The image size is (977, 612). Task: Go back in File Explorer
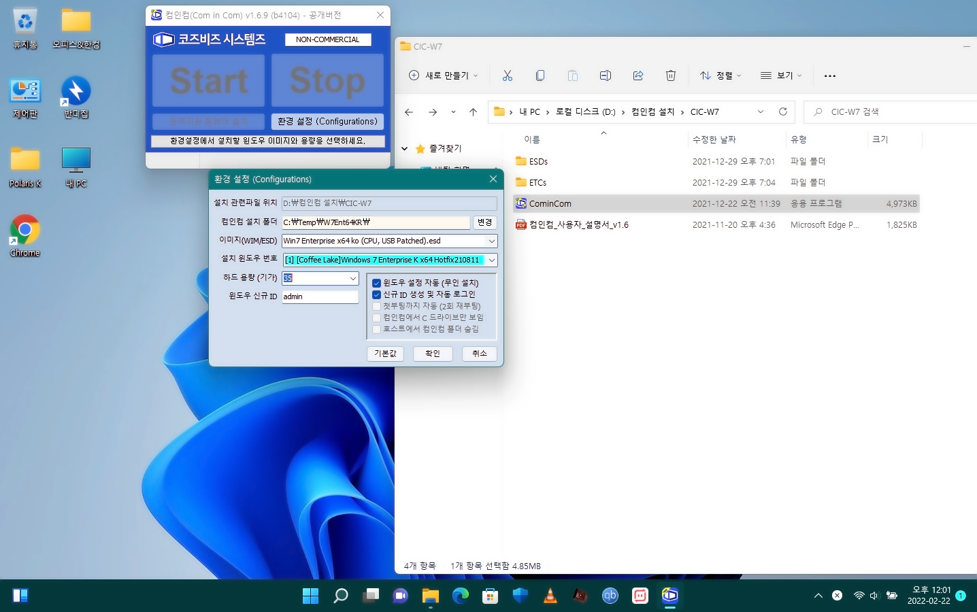point(409,112)
